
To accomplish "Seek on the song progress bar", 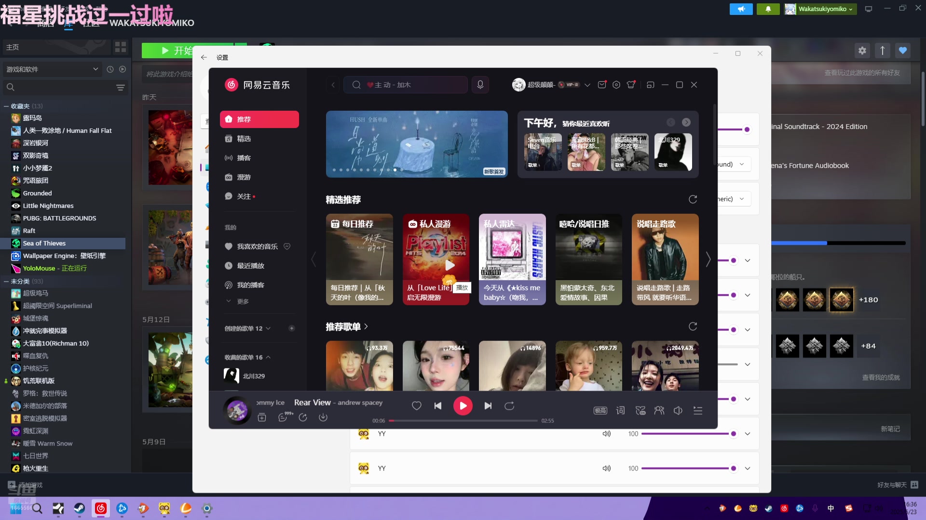I will click(463, 421).
